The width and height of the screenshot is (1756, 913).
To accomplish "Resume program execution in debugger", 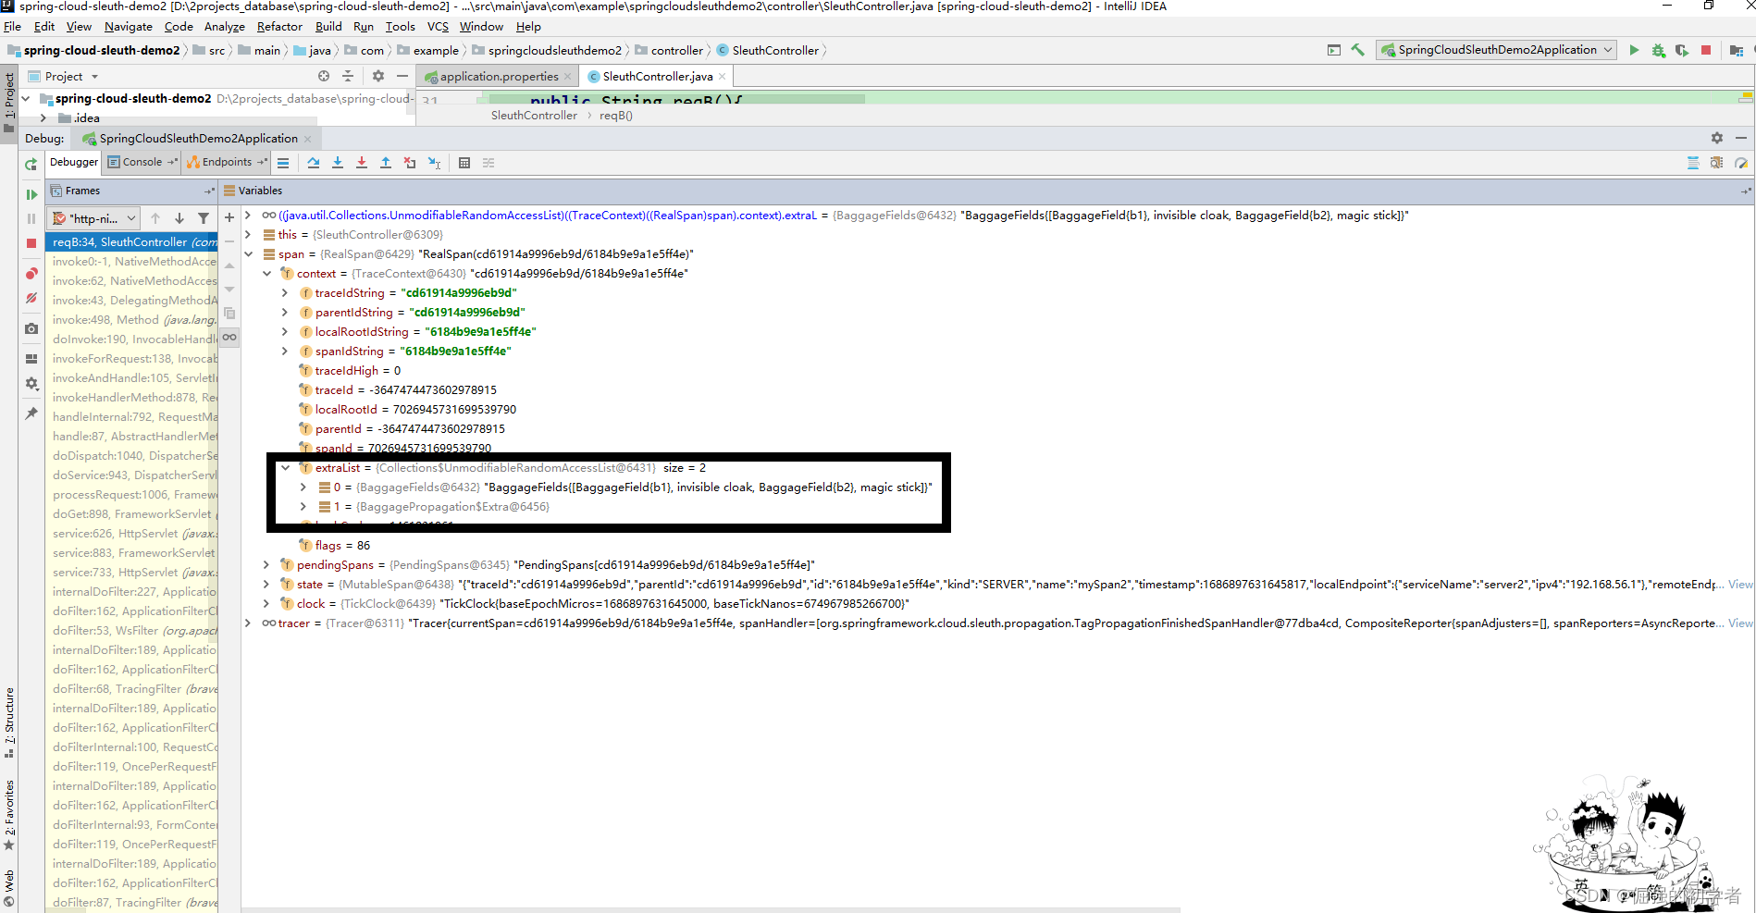I will click(31, 194).
